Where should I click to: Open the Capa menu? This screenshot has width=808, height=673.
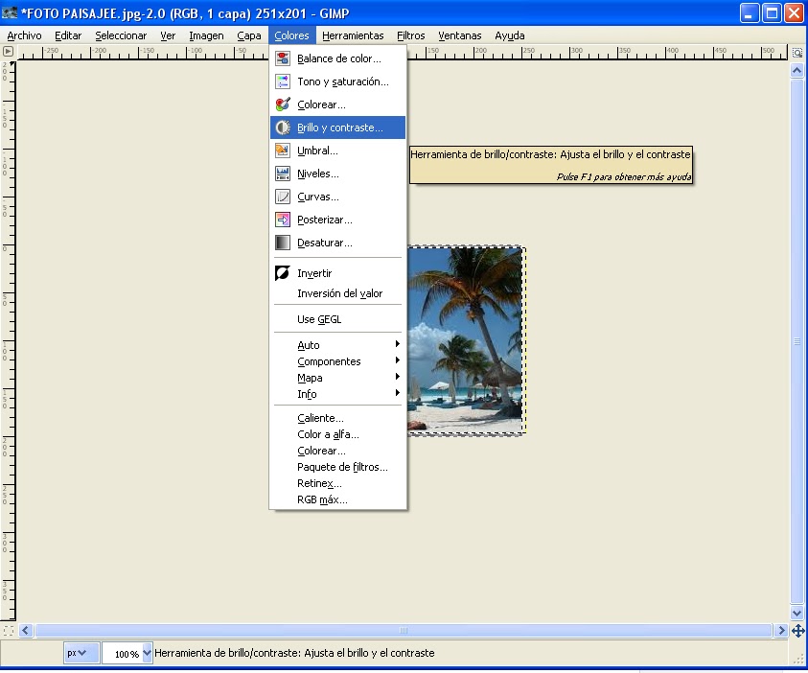pyautogui.click(x=249, y=35)
